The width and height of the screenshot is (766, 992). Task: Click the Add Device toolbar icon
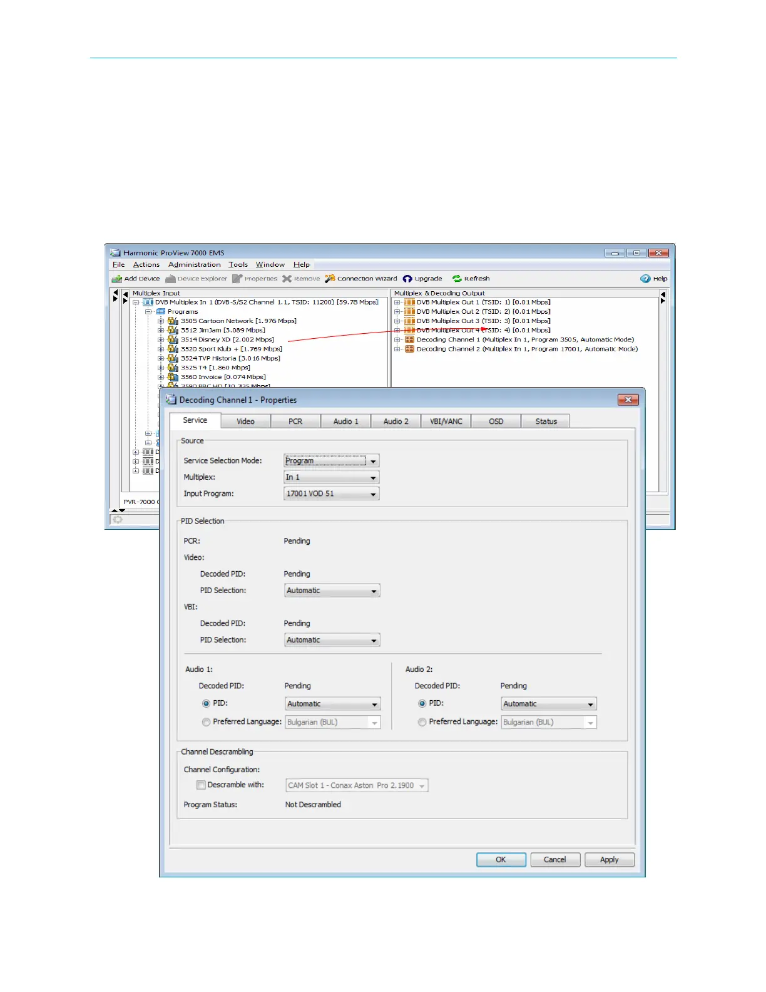point(116,279)
